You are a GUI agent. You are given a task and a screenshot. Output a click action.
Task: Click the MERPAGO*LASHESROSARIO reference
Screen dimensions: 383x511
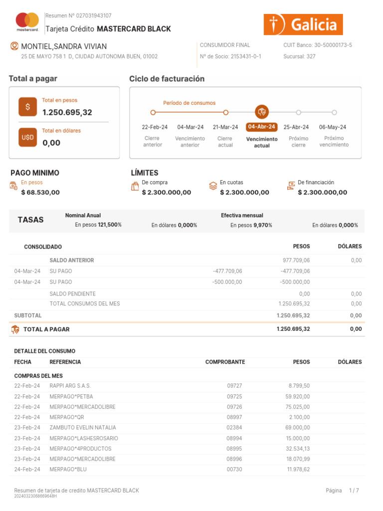click(x=84, y=438)
